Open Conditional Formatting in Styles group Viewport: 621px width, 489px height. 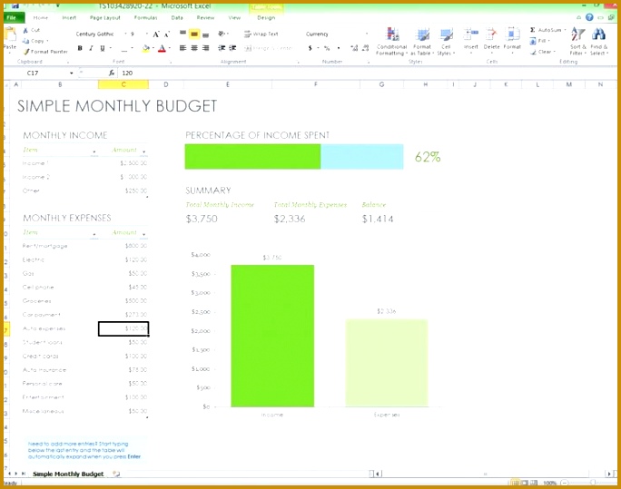[391, 41]
